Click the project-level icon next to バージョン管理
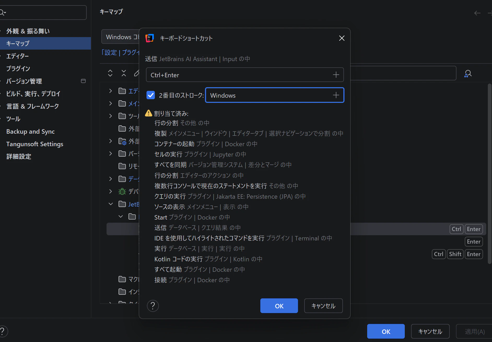Viewport: 492px width, 342px height. (x=83, y=81)
